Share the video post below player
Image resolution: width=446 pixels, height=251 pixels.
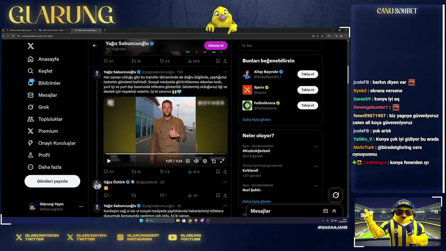point(225,172)
